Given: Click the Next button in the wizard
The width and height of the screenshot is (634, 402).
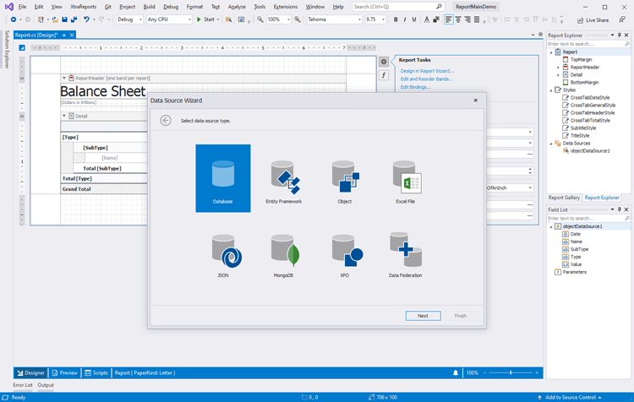Looking at the screenshot, I should click(x=423, y=316).
